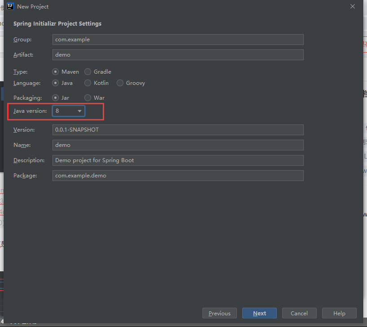
Task: Click the Artifact input field
Action: pos(178,55)
